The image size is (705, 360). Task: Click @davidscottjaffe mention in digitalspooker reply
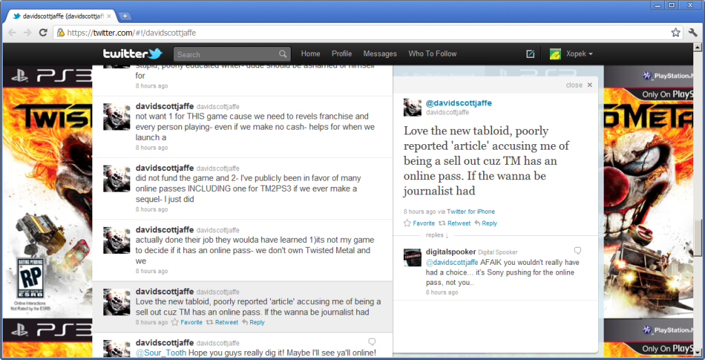point(452,262)
